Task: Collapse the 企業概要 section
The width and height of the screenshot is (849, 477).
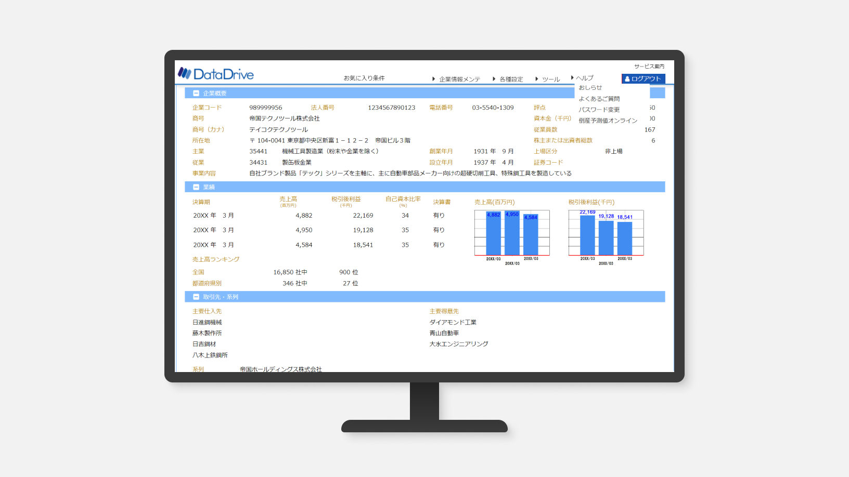Action: click(x=196, y=94)
